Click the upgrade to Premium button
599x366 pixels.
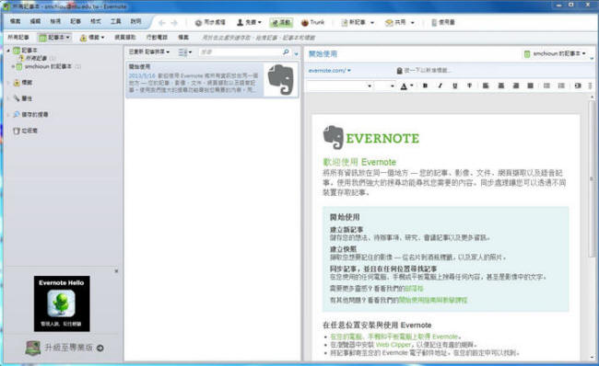tap(65, 348)
